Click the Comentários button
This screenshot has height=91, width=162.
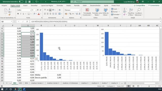[x=154, y=6]
